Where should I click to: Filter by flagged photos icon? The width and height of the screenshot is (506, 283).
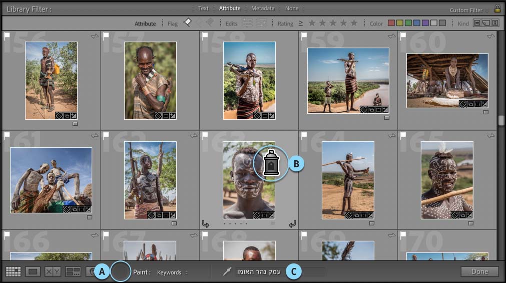[x=188, y=23]
